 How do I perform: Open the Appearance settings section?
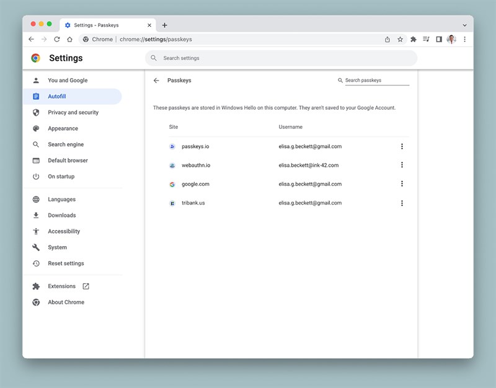[63, 128]
